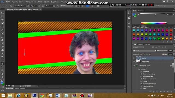
Task: Select the Path Selection tool
Action: (x=2, y=67)
